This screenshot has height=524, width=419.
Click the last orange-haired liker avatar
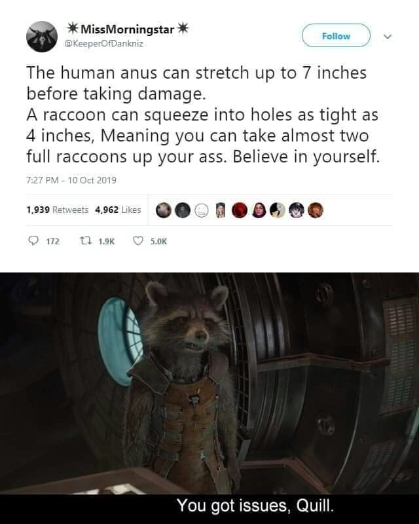tap(316, 210)
